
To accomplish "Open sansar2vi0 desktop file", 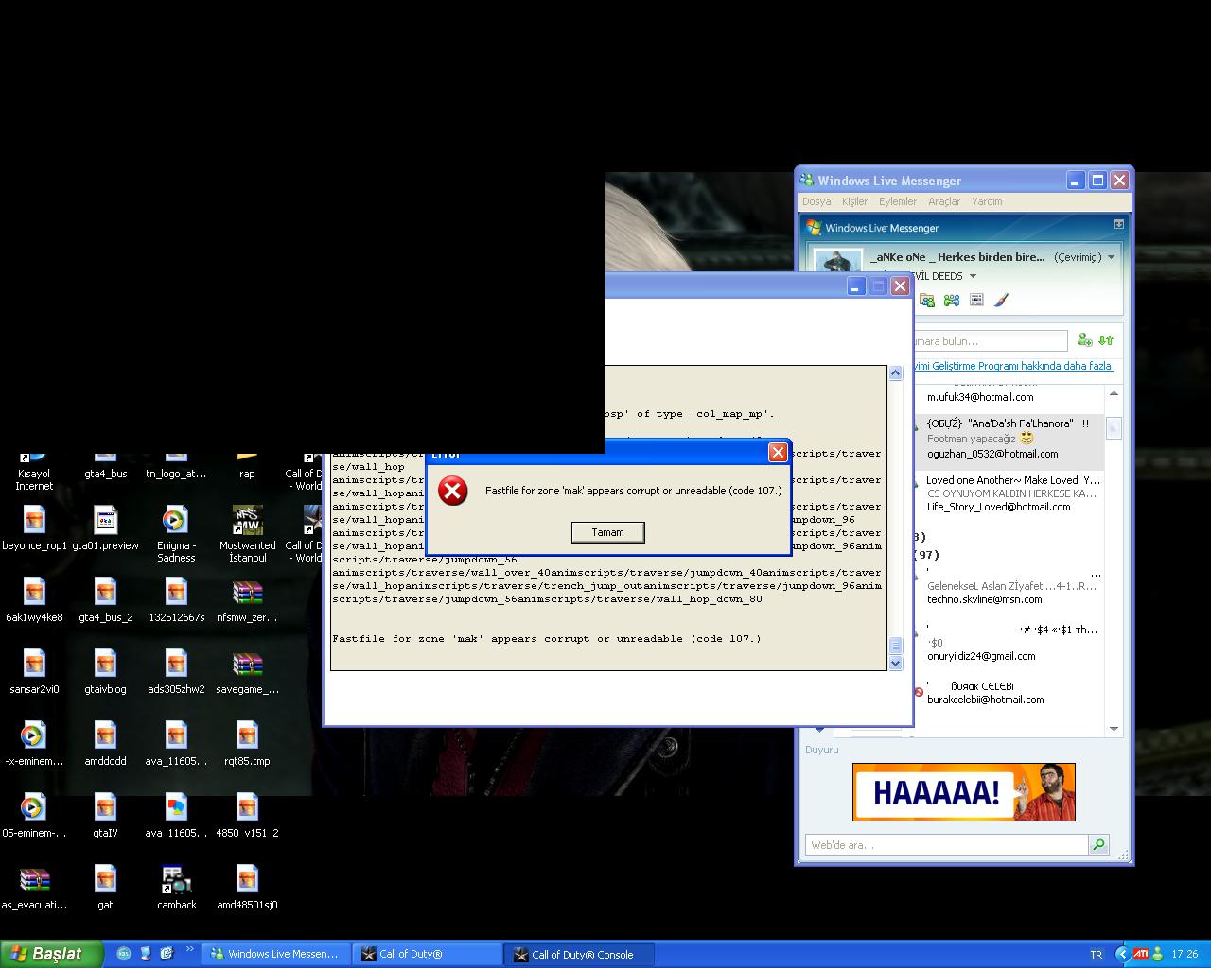I will tap(34, 672).
